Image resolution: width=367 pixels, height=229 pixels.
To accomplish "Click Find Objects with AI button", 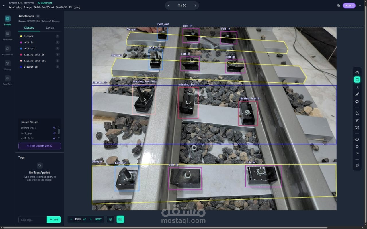I will coord(40,146).
